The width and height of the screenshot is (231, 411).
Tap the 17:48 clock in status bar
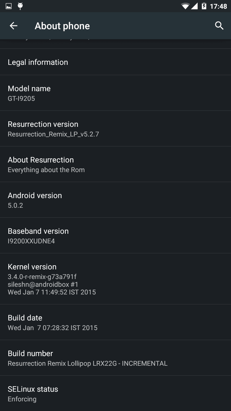[218, 6]
